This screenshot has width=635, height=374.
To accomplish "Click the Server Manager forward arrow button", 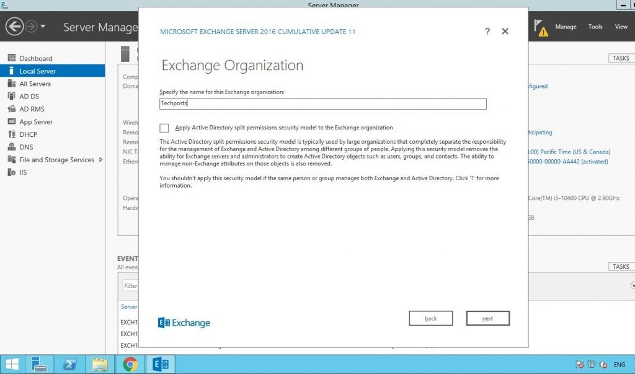I will coord(31,27).
